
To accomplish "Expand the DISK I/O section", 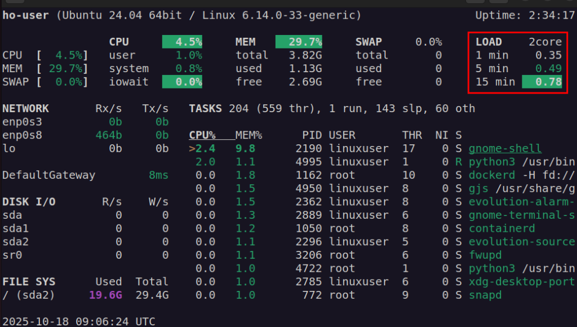I will coord(26,201).
